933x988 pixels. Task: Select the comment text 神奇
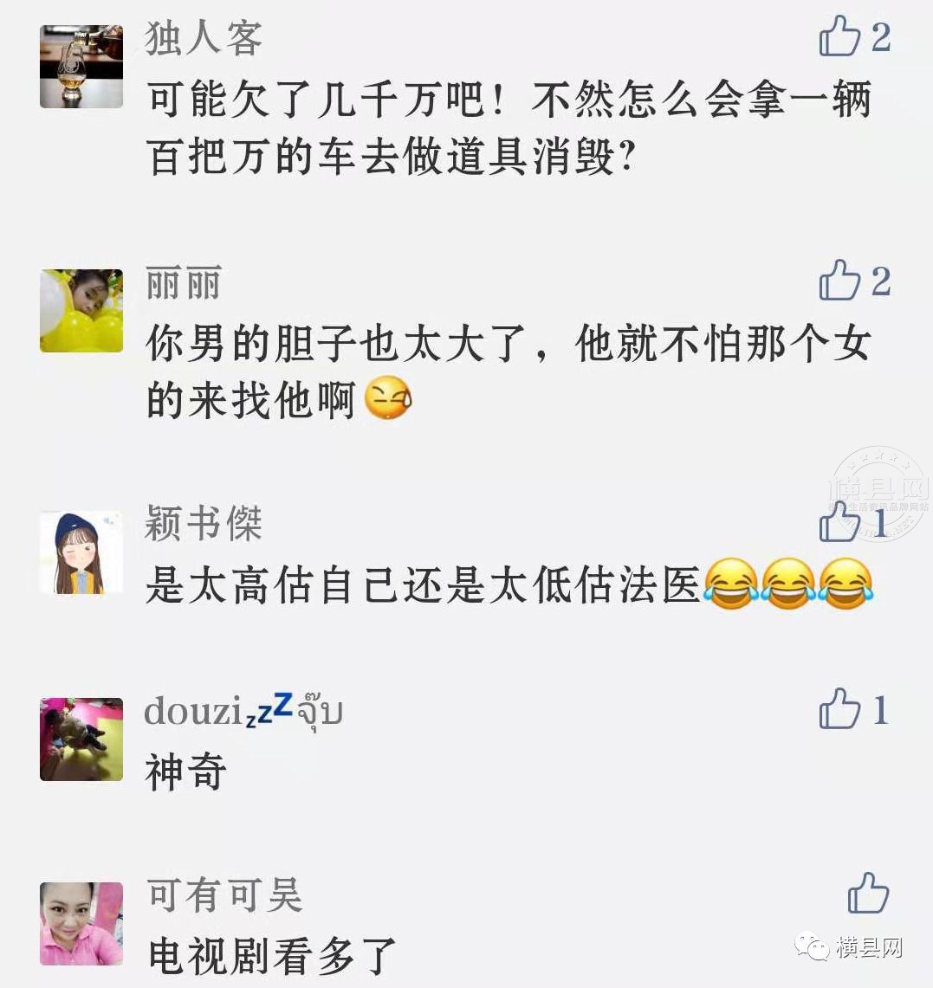click(x=186, y=772)
